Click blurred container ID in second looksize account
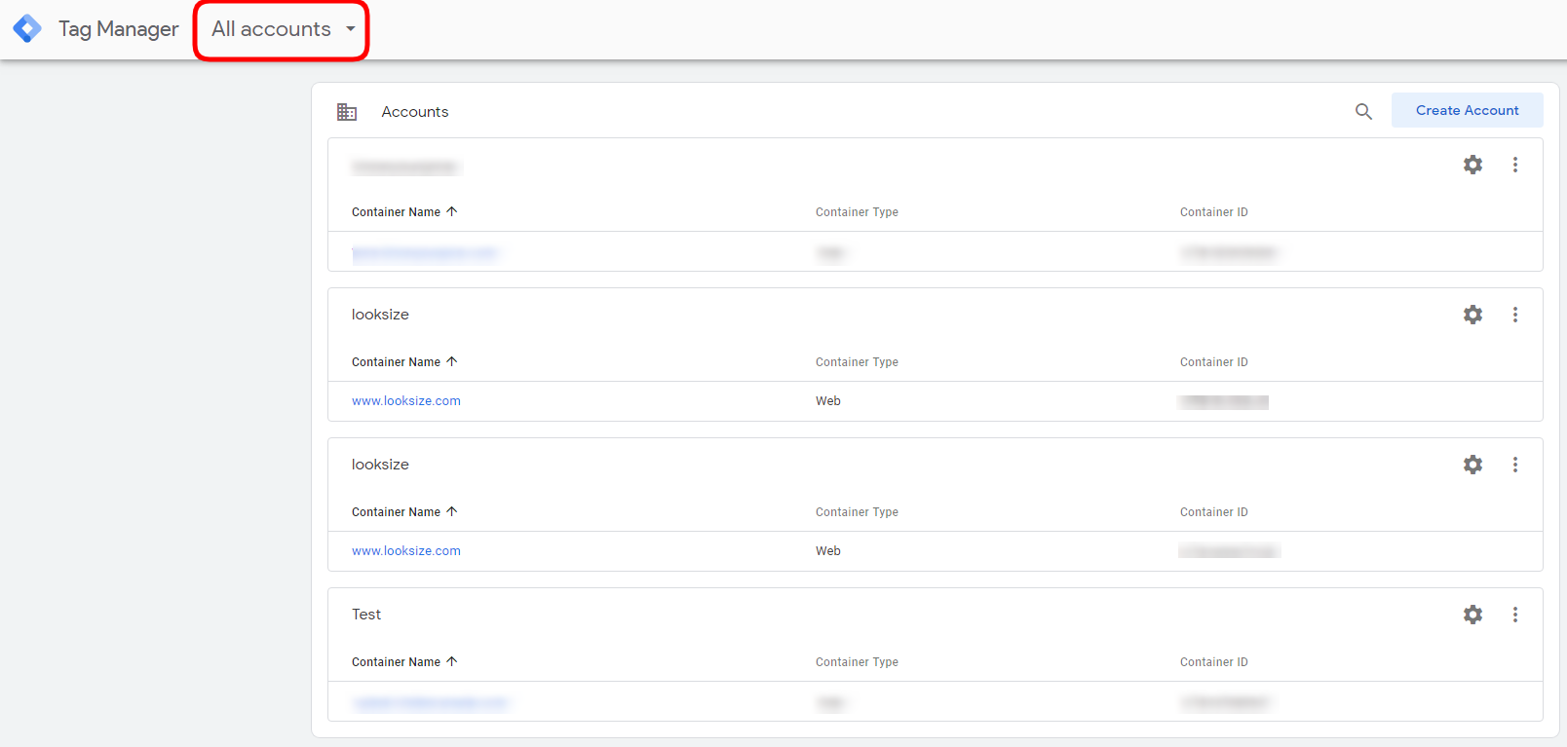Viewport: 1567px width, 747px height. 1229,551
